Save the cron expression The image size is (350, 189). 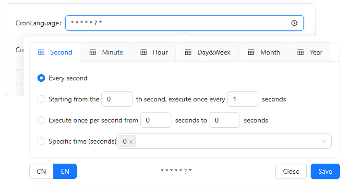325,171
